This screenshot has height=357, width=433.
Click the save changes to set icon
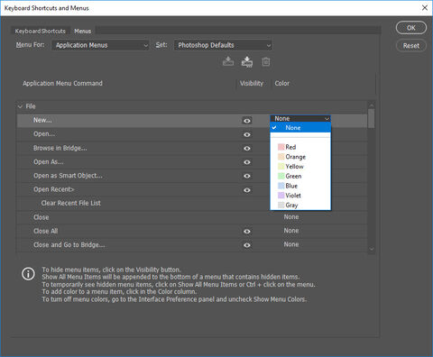click(x=228, y=61)
